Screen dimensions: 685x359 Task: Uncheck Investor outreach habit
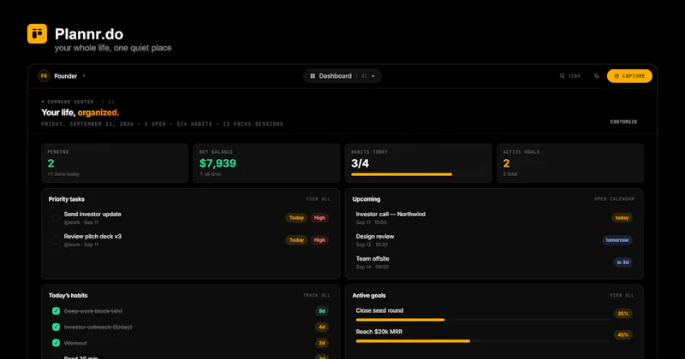[x=56, y=327]
